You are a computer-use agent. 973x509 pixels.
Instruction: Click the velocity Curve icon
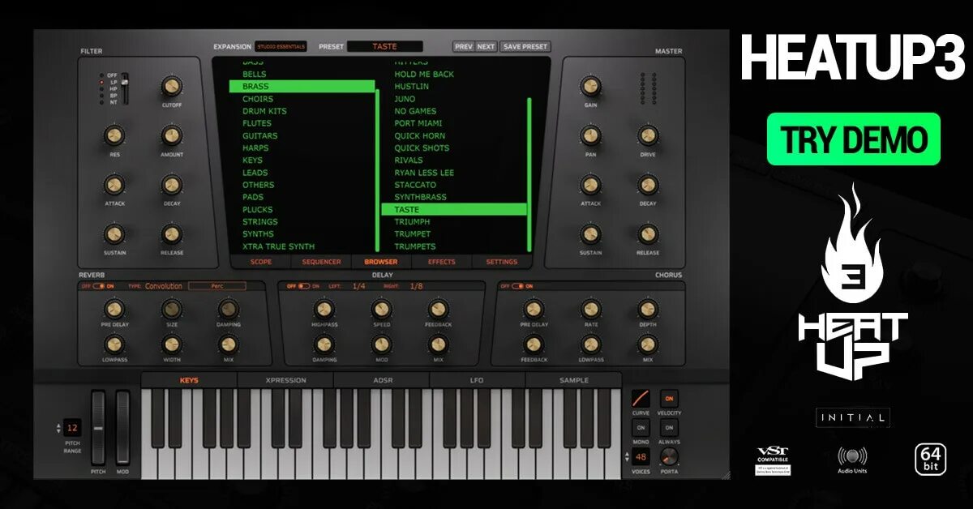[642, 396]
